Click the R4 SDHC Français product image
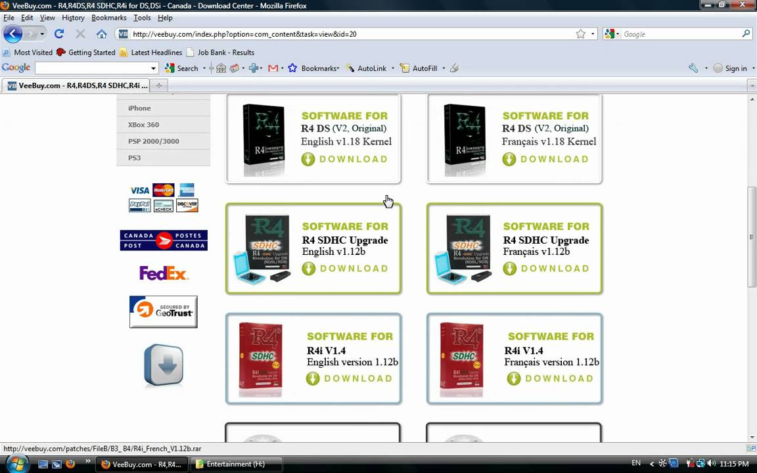Viewport: 757px width, 473px height. pyautogui.click(x=463, y=250)
